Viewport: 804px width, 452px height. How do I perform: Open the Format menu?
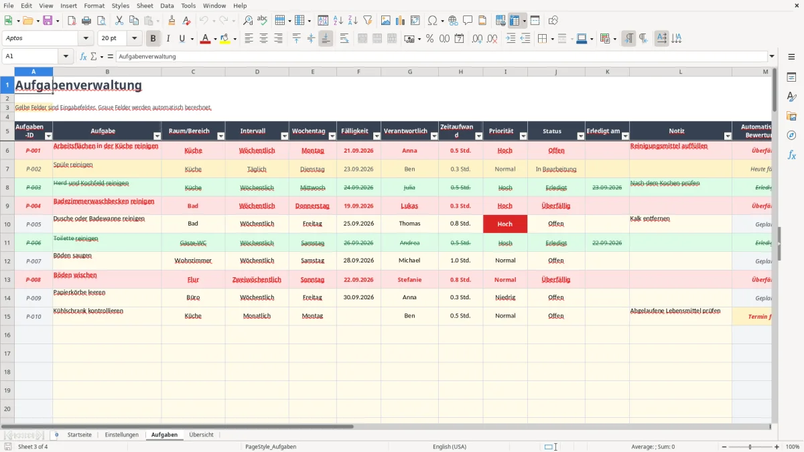[94, 5]
